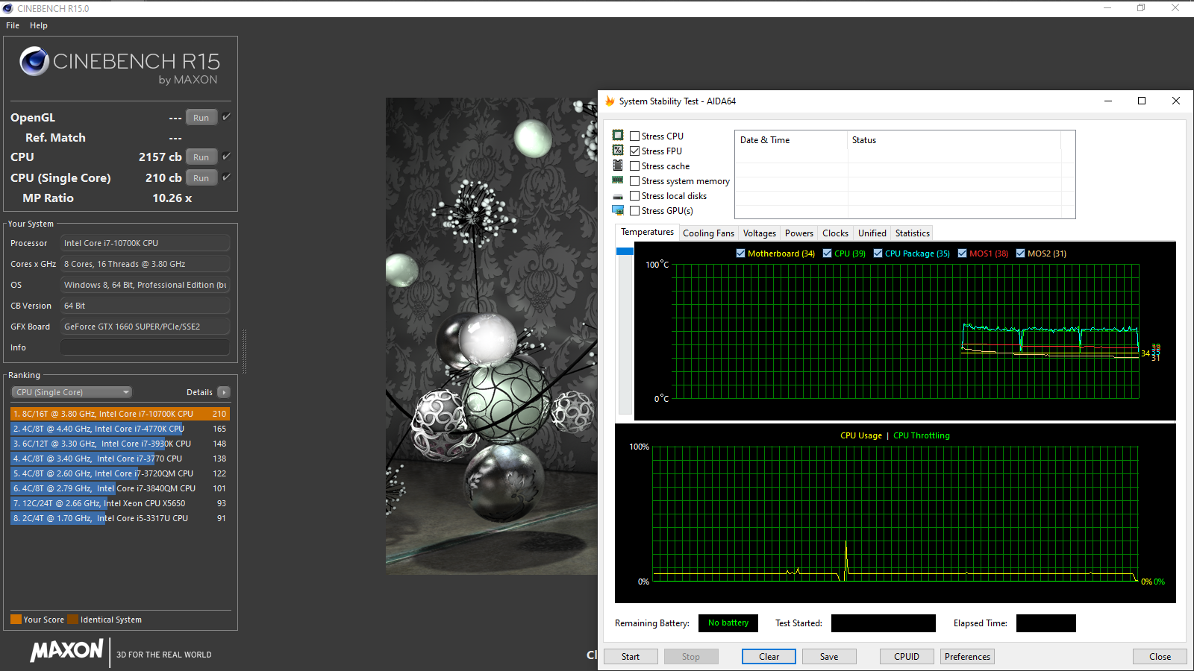Click the Stress CPU chip icon

pyautogui.click(x=618, y=136)
